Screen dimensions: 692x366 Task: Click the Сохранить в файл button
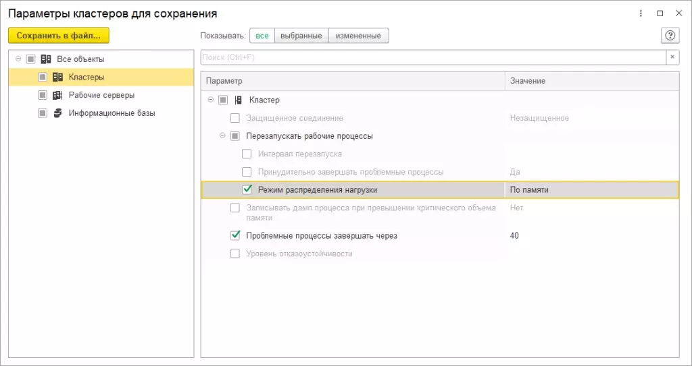pos(58,35)
